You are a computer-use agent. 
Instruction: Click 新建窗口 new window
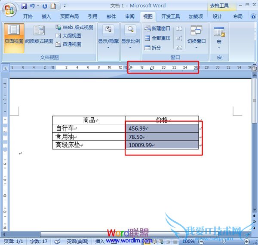click(157, 29)
